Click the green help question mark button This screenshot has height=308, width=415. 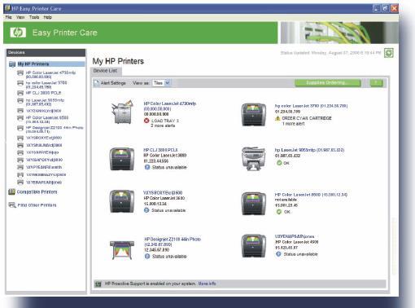376,82
